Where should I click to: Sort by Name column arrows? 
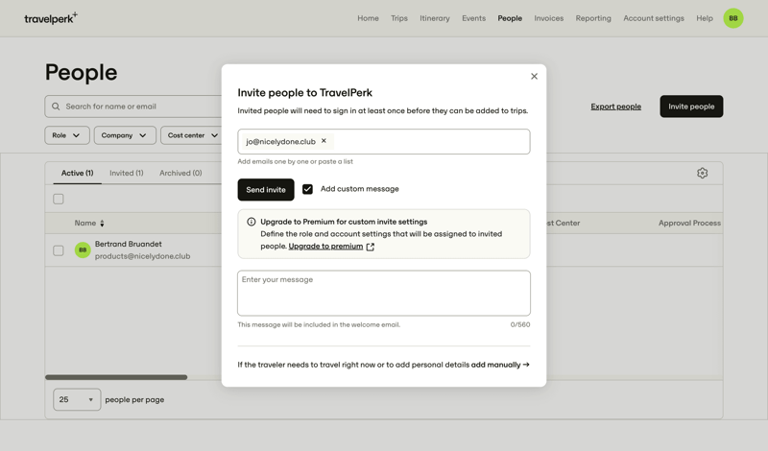(102, 224)
